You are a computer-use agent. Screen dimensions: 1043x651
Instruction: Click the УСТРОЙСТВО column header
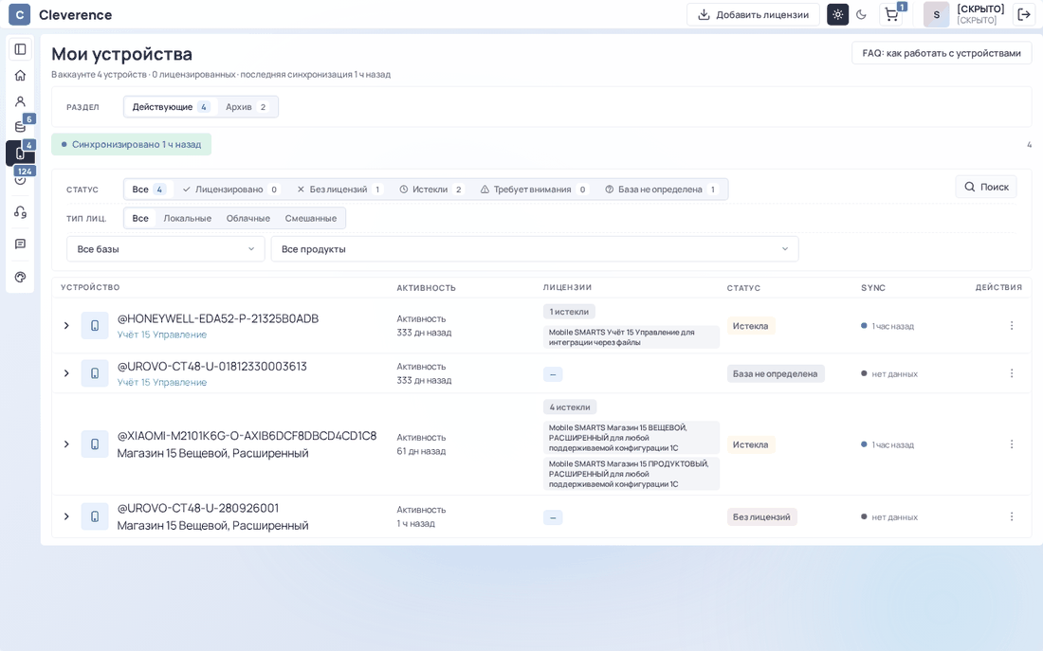90,287
